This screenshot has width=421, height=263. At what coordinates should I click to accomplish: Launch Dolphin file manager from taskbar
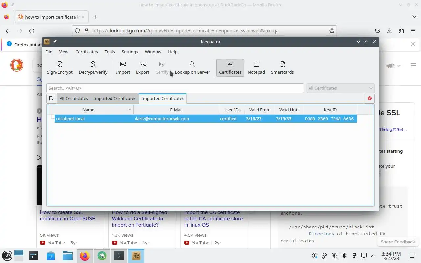[67, 256]
